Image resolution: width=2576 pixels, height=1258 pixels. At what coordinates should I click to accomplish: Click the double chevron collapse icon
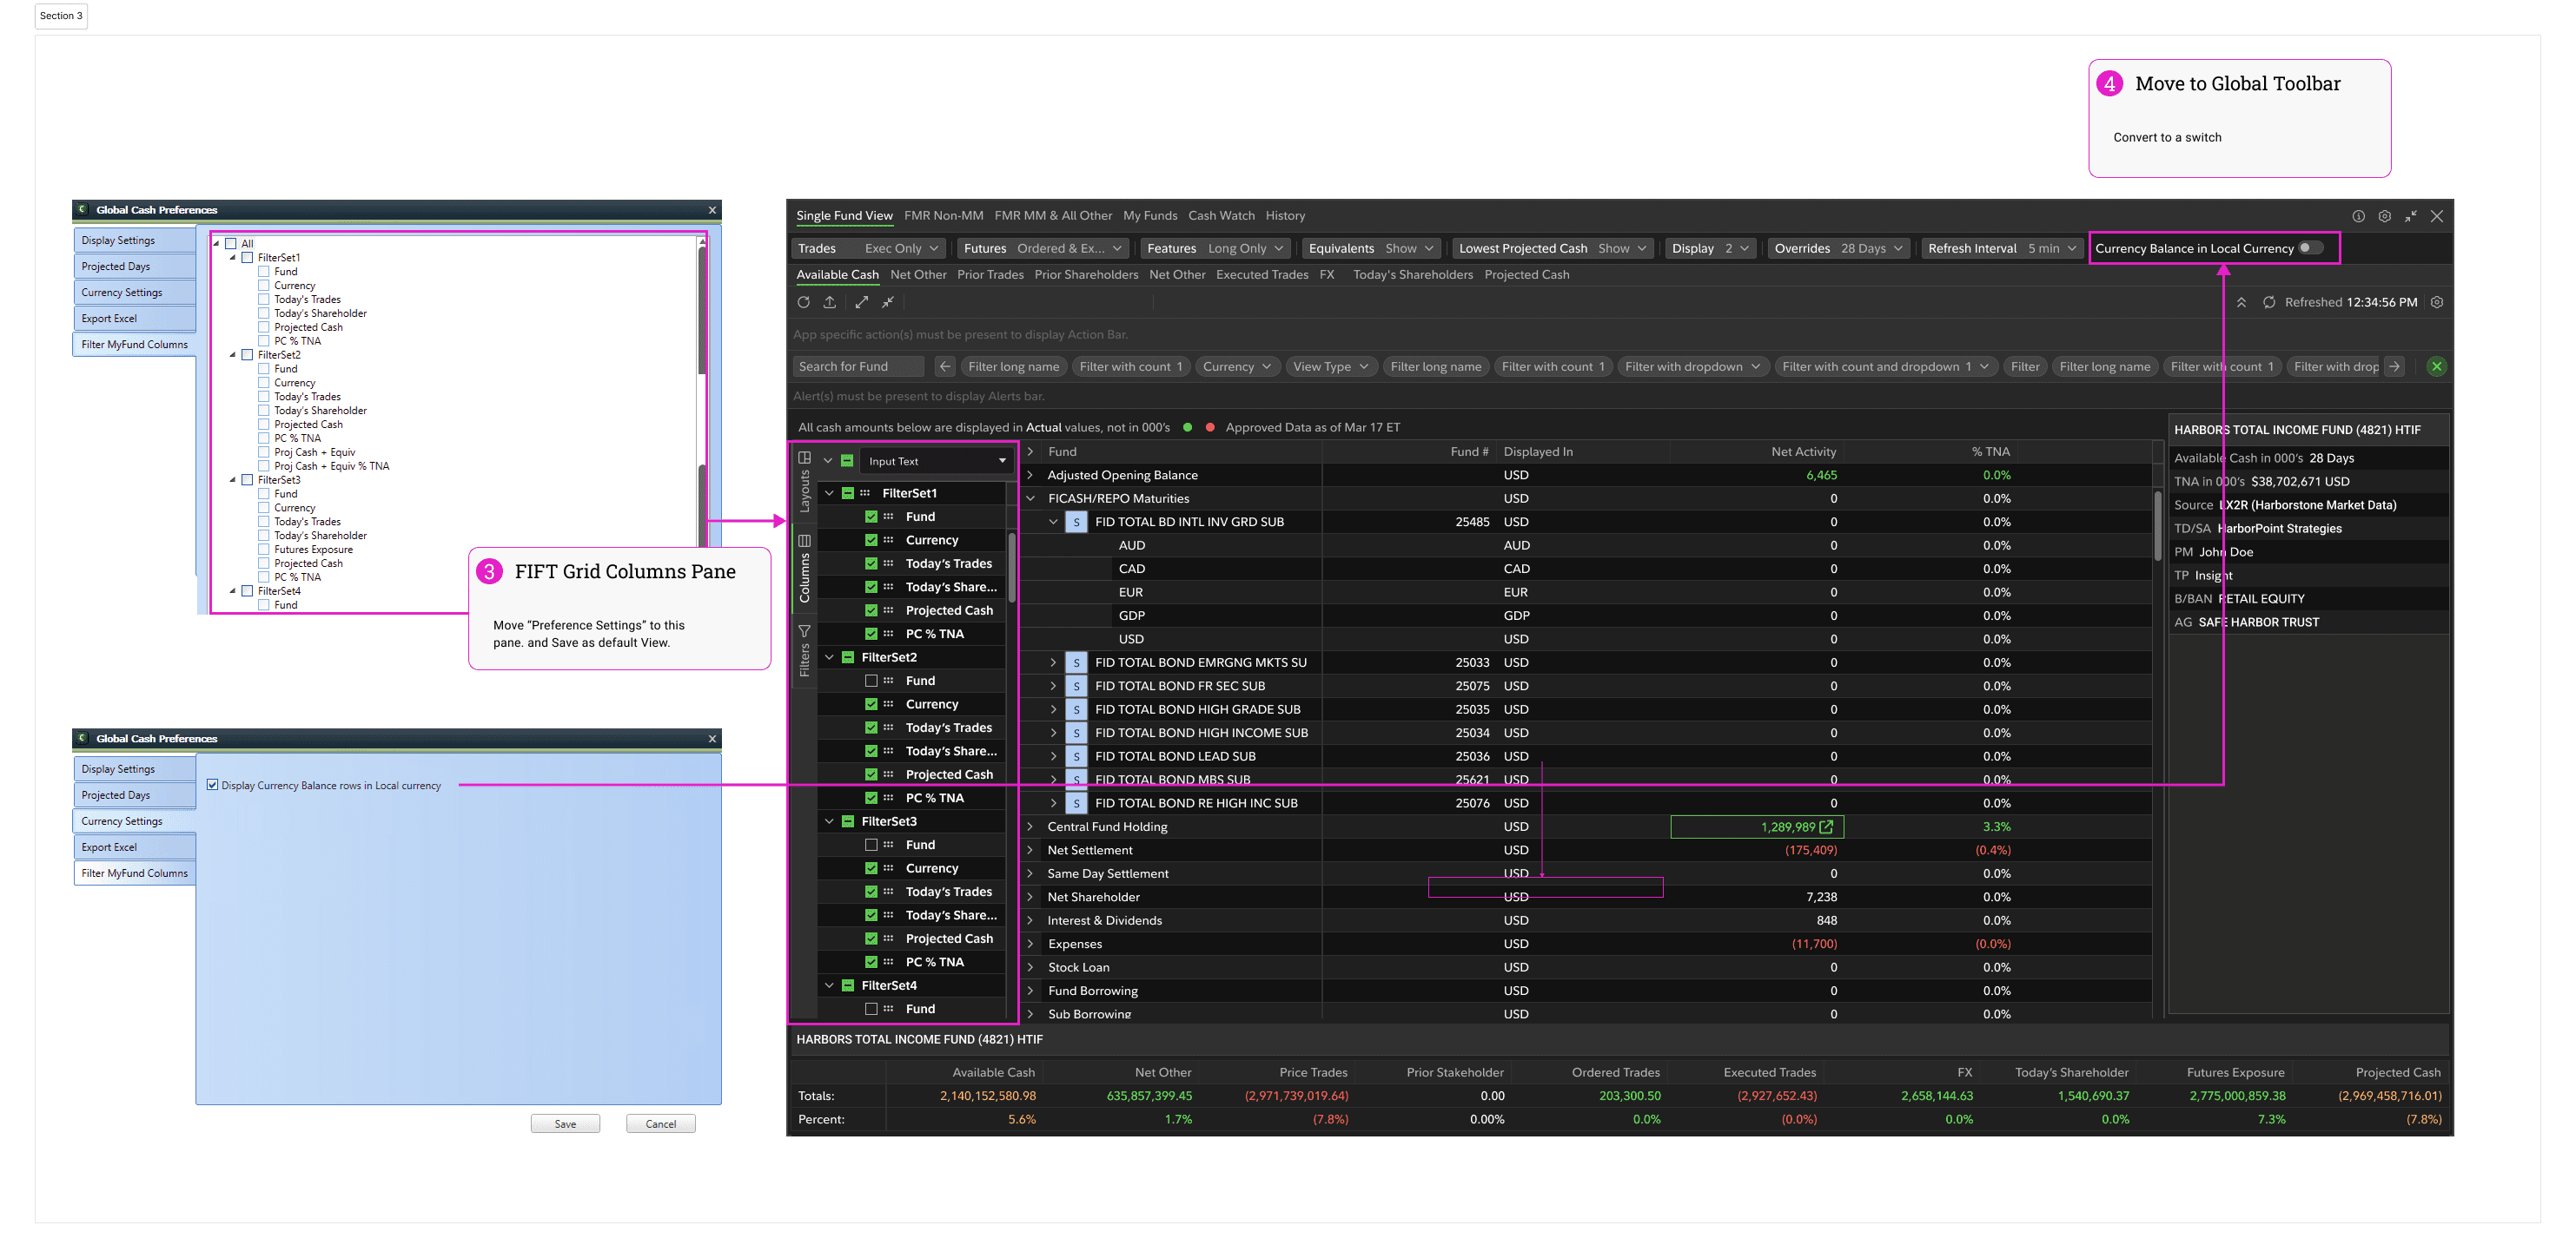coord(2241,303)
